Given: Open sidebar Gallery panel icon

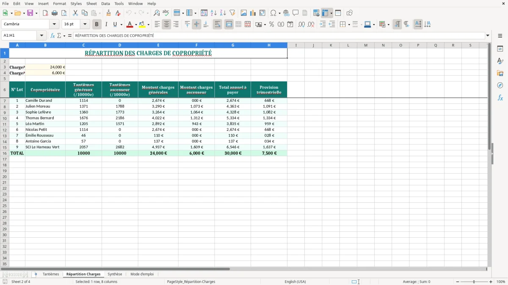Looking at the screenshot, I should [x=500, y=73].
